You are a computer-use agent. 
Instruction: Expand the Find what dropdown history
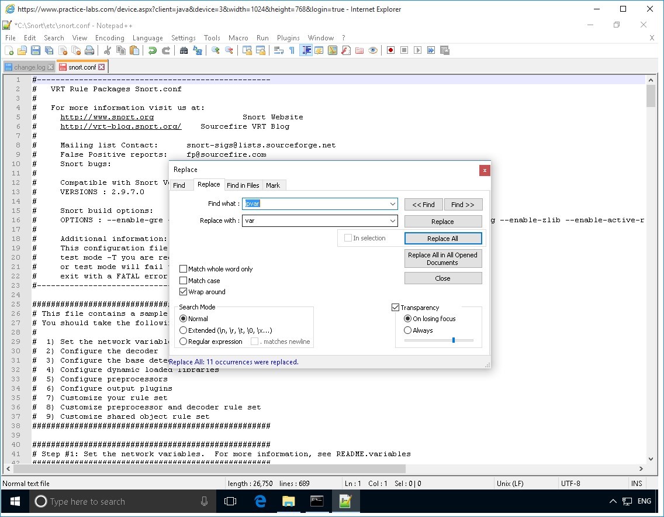[x=393, y=204]
